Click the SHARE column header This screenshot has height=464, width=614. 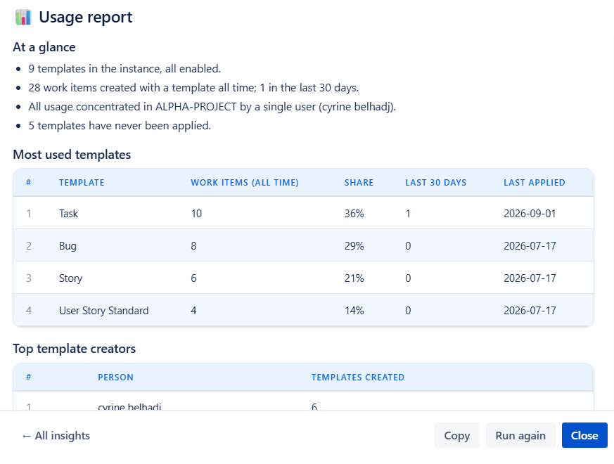359,183
